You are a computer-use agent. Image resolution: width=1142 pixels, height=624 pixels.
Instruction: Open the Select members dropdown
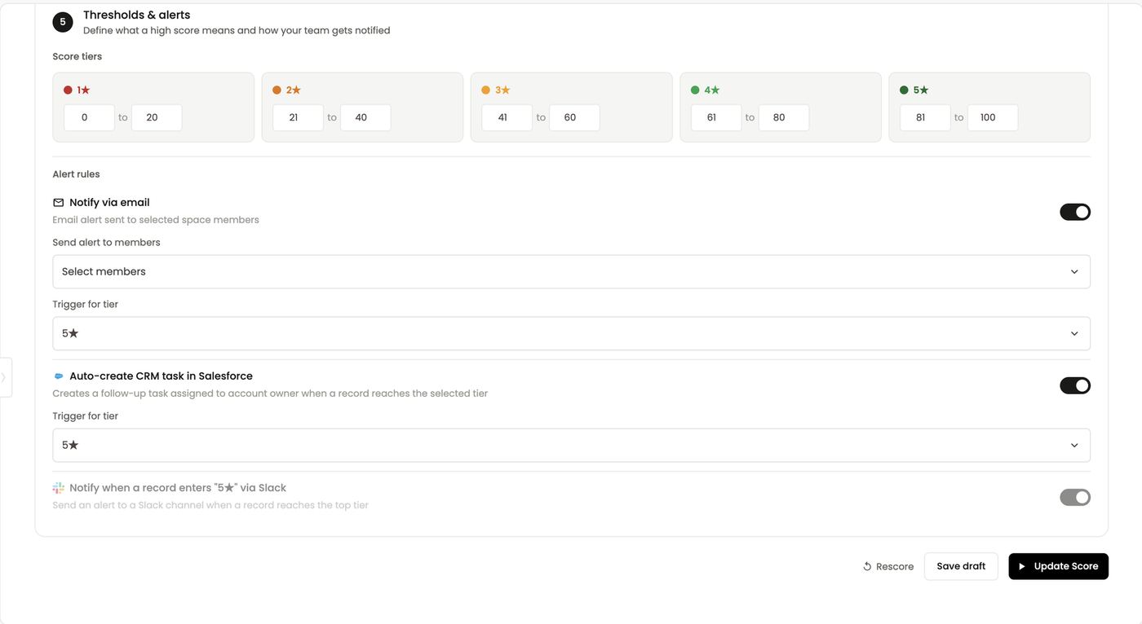point(571,271)
